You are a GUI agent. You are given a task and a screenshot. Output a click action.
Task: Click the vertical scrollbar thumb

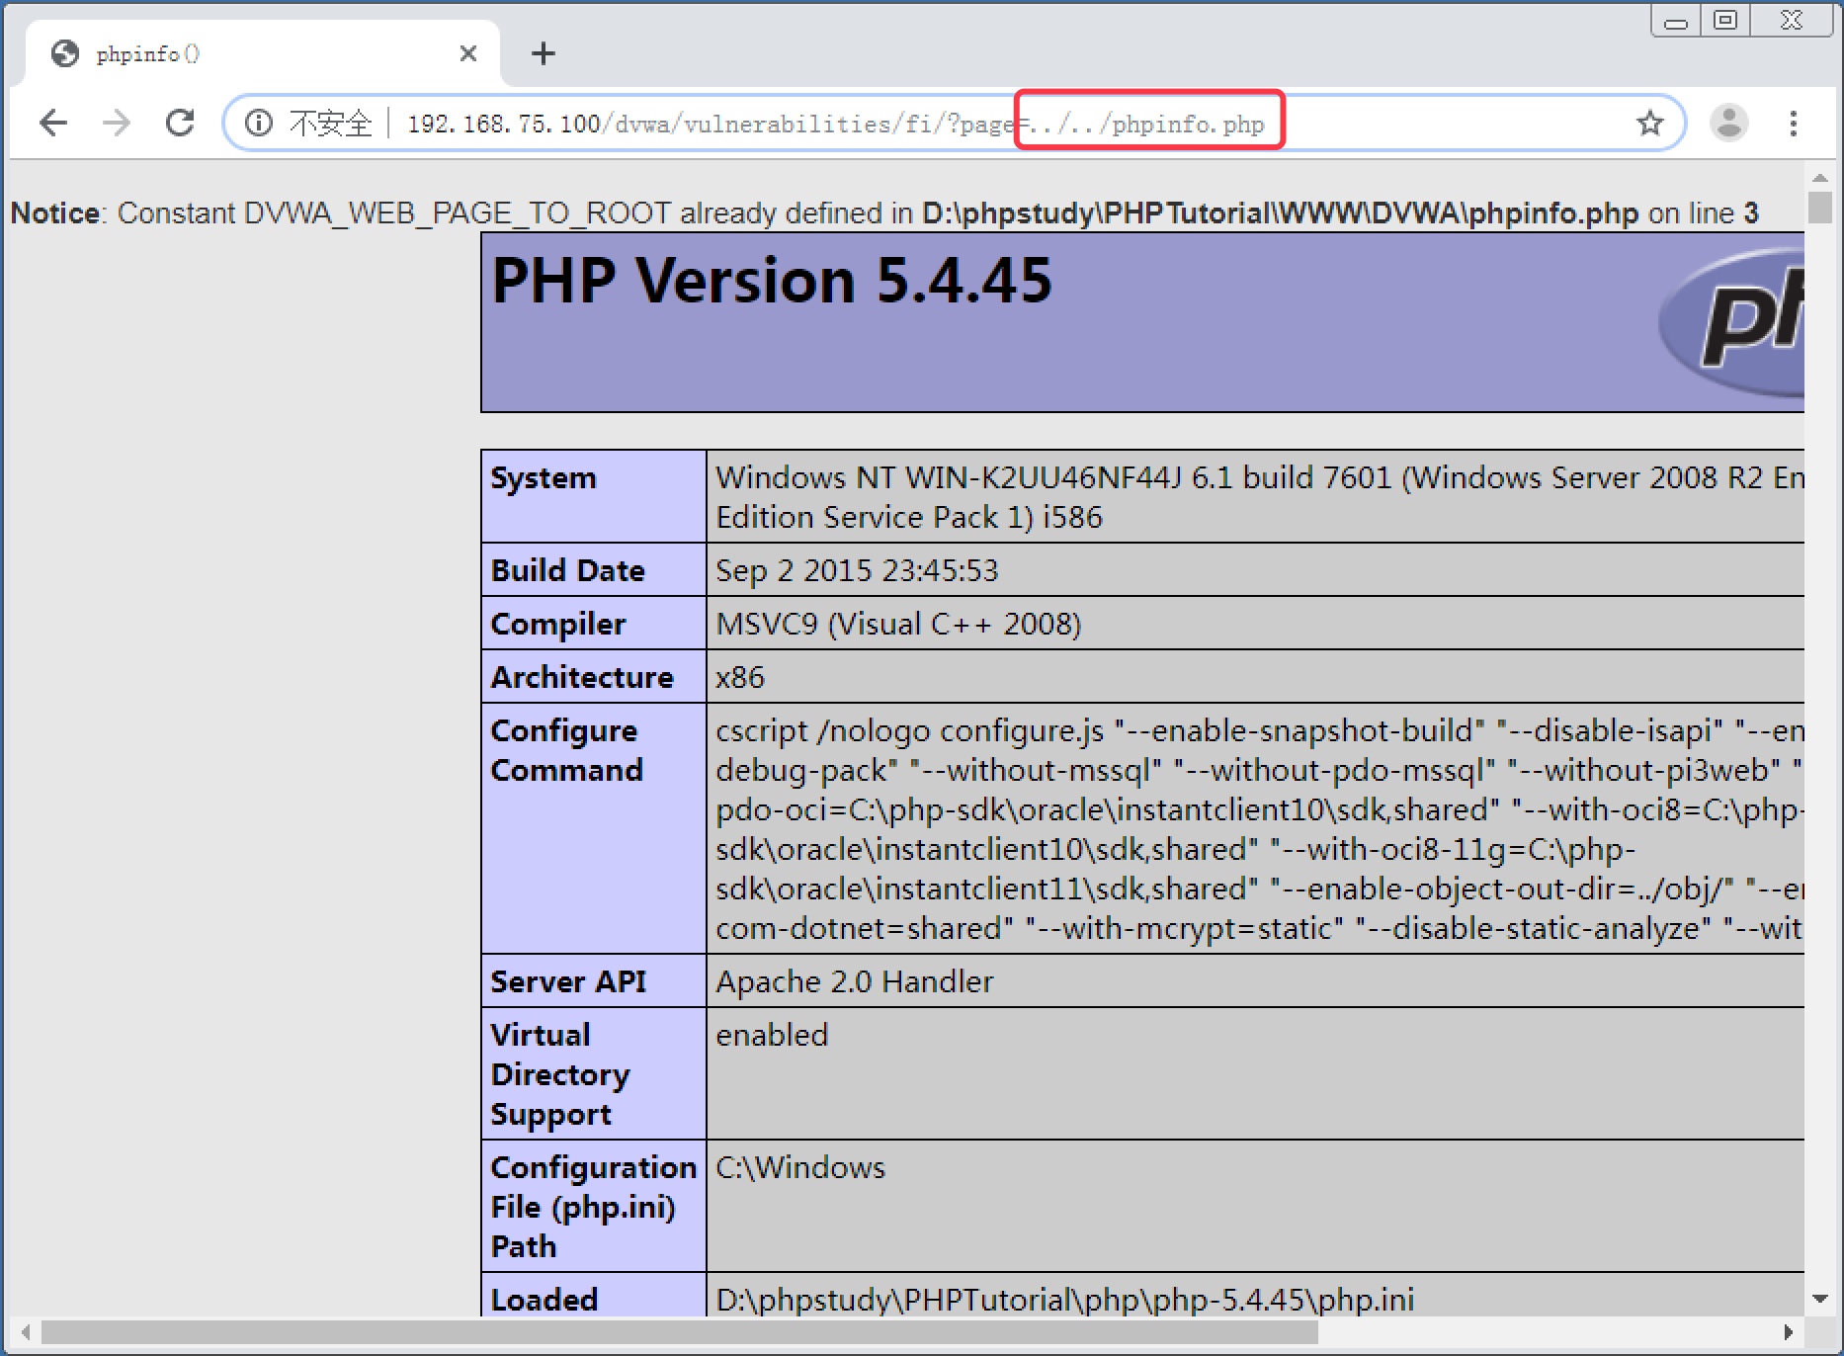tap(1820, 208)
